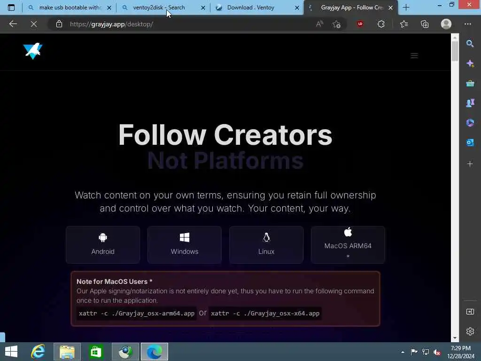This screenshot has height=361, width=481.
Task: Open Copilot sparkle icon in sidebar
Action: (470, 63)
